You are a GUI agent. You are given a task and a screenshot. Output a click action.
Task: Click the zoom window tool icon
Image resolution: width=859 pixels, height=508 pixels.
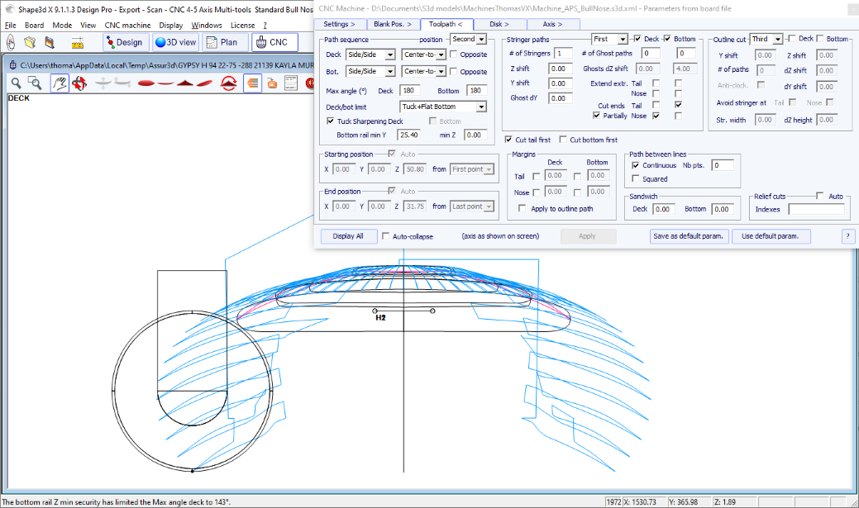pyautogui.click(x=36, y=83)
